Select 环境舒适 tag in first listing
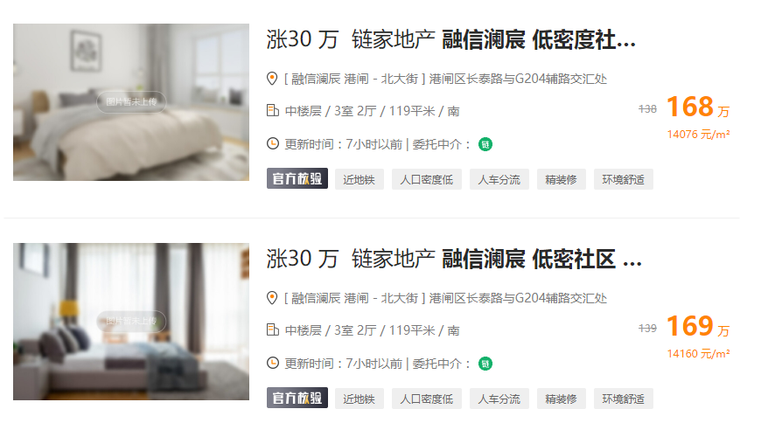782x423 pixels. (624, 179)
